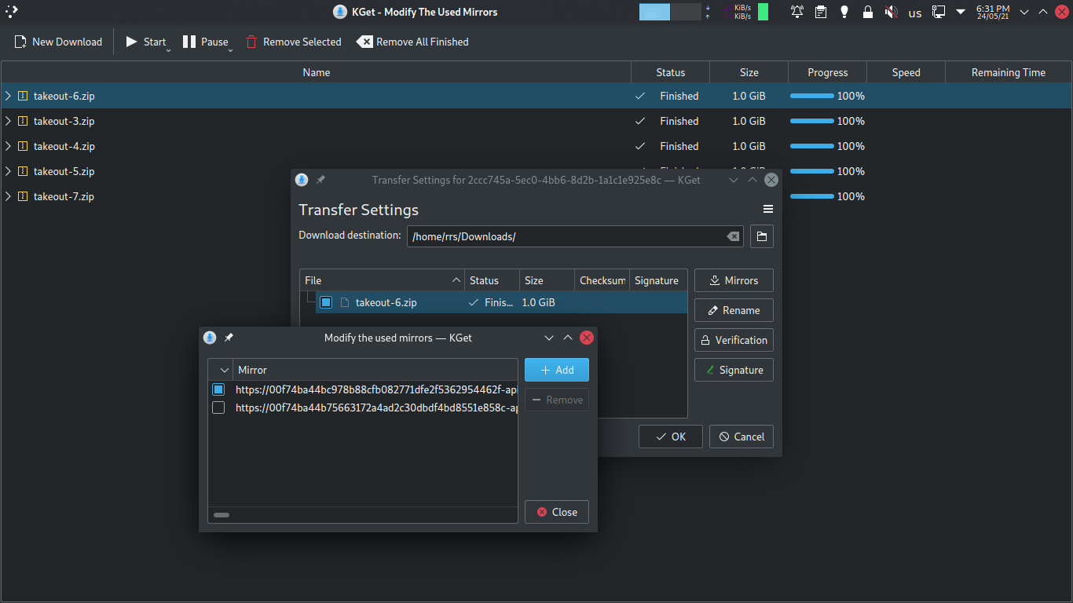
Task: Click the Remaining Time column header
Action: click(1008, 72)
